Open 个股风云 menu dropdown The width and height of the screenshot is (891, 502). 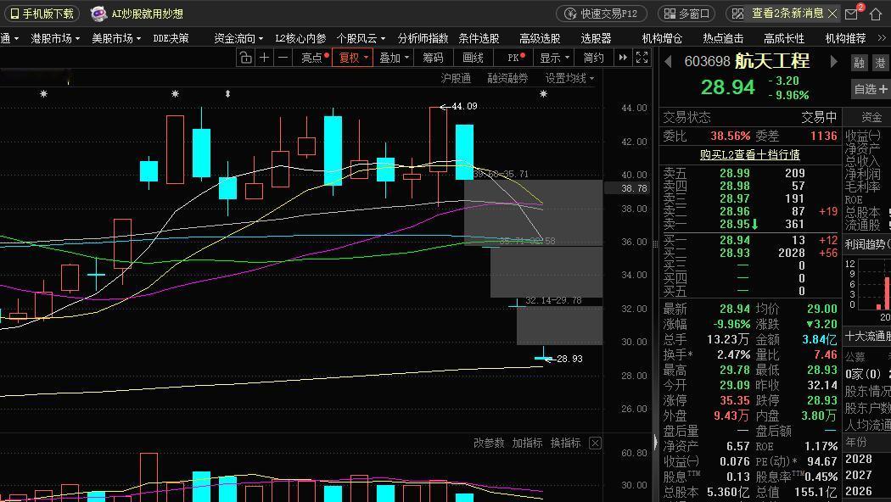361,38
